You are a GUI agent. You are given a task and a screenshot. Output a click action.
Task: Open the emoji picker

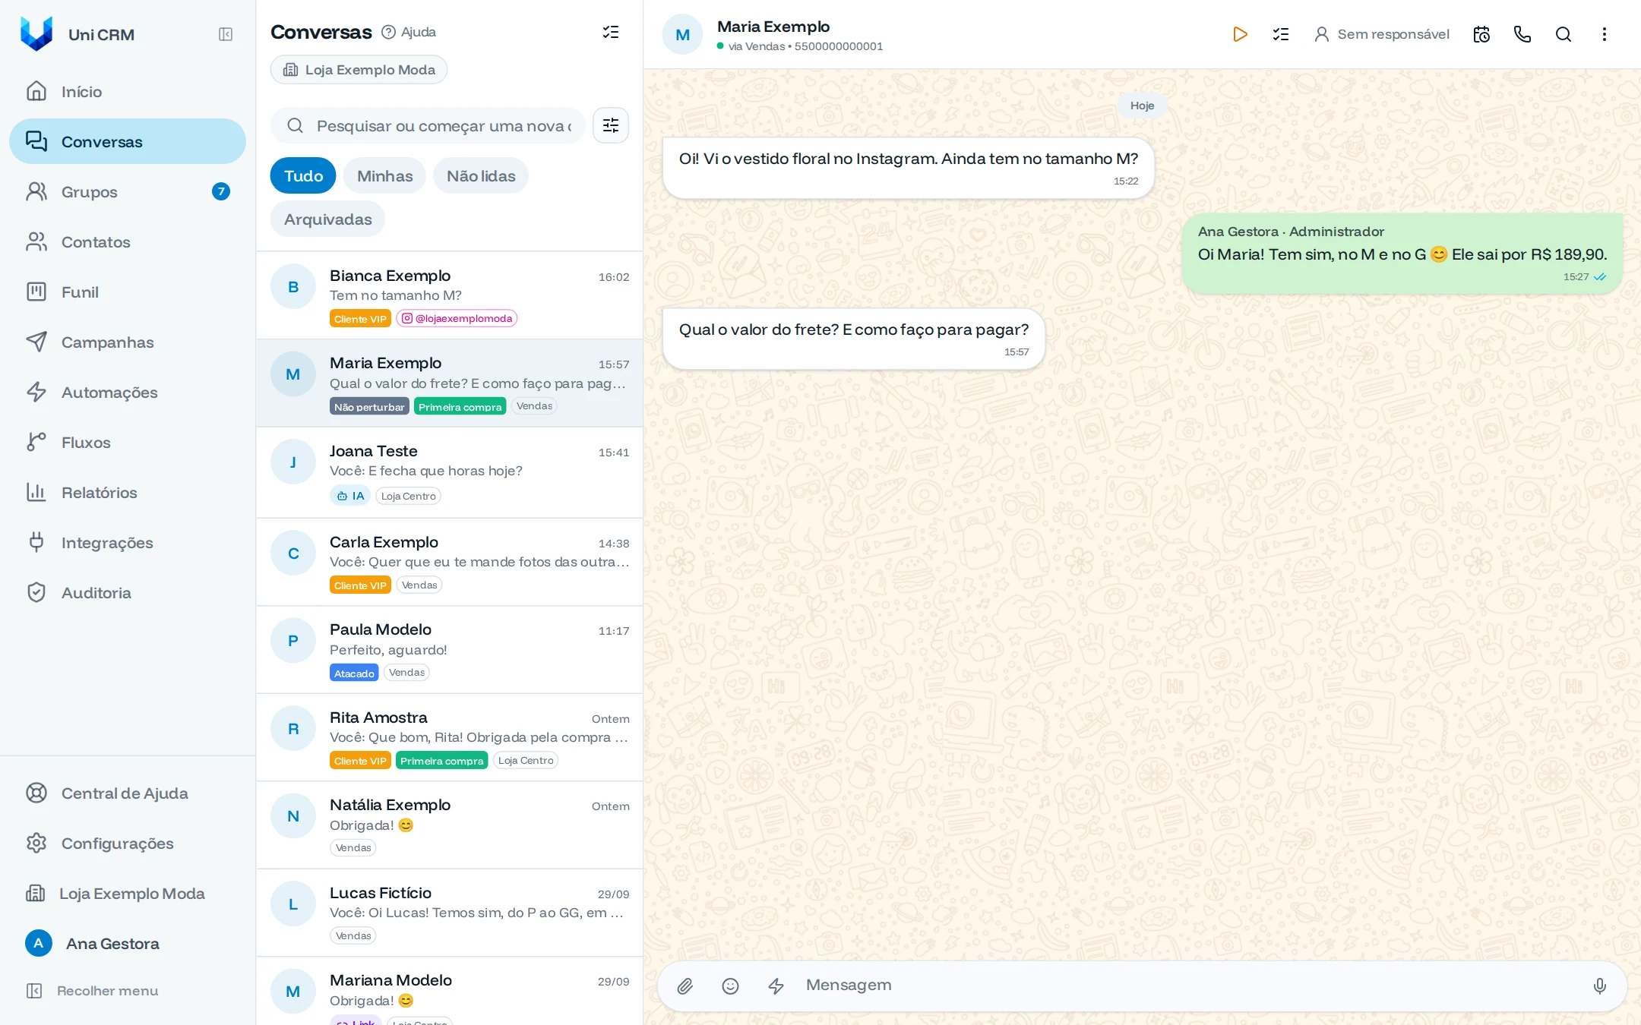click(x=730, y=986)
